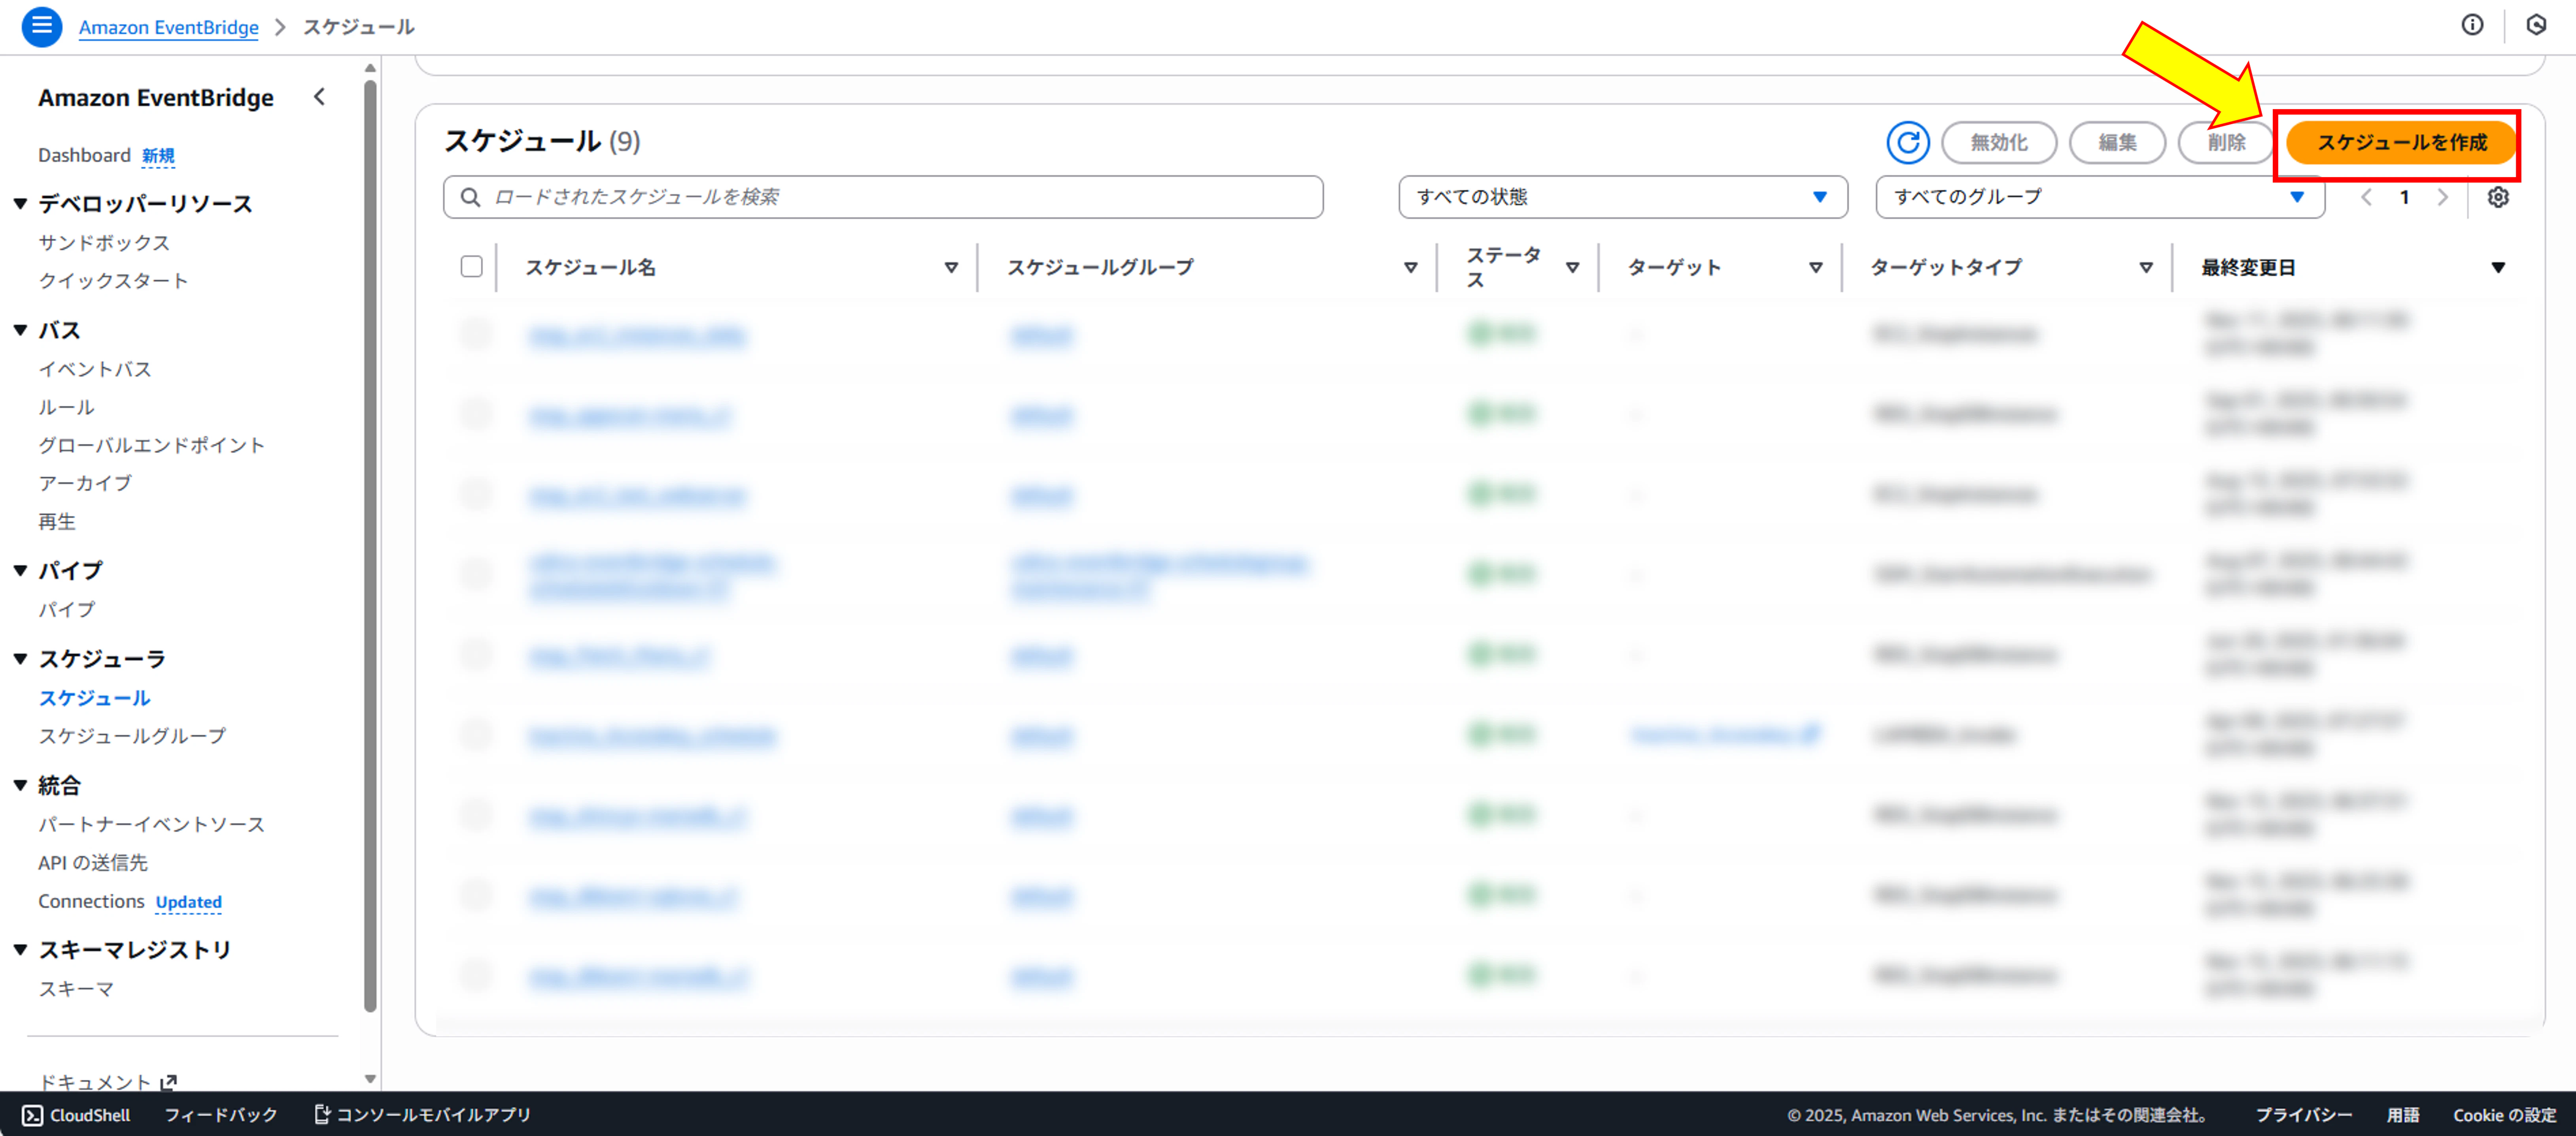
Task: Click the CloudShell icon in footer
Action: 32,1115
